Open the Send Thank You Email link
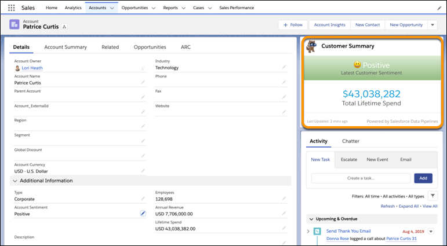Image resolution: width=447 pixels, height=246 pixels. pos(348,231)
